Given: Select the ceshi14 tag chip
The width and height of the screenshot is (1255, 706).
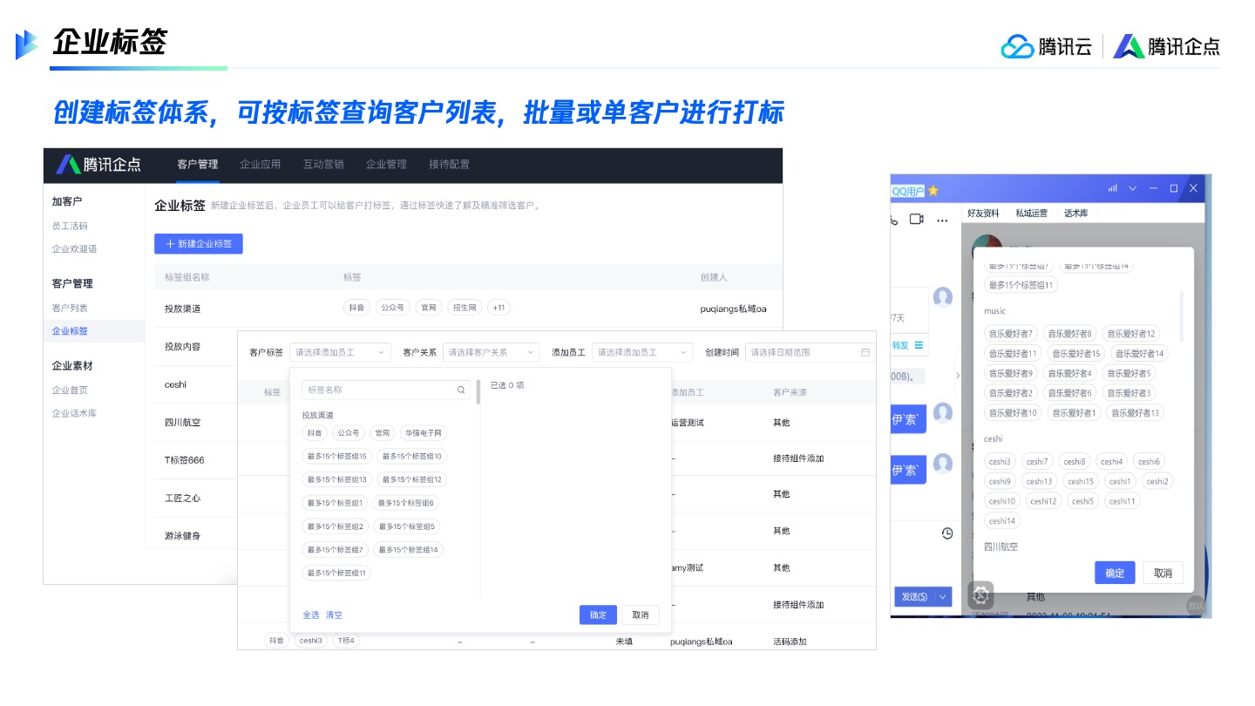Looking at the screenshot, I should click(x=1001, y=521).
